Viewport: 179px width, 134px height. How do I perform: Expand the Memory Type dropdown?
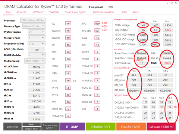[x=34, y=26]
